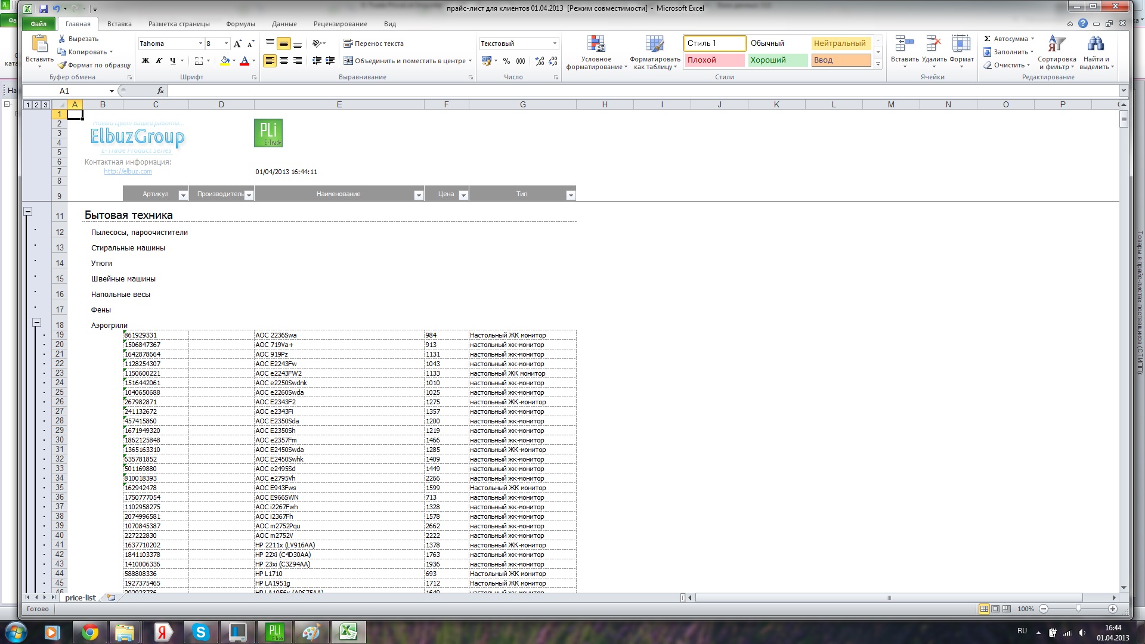Align text left
Image resolution: width=1145 pixels, height=644 pixels.
(270, 61)
